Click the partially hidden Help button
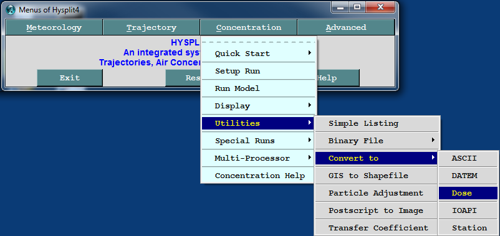 (338, 78)
